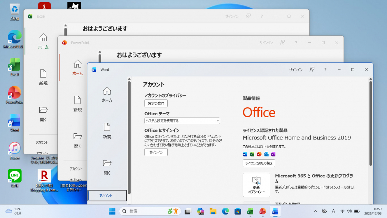Click feedback icon in Excel title bar
This screenshot has width=387, height=218.
pos(248,16)
